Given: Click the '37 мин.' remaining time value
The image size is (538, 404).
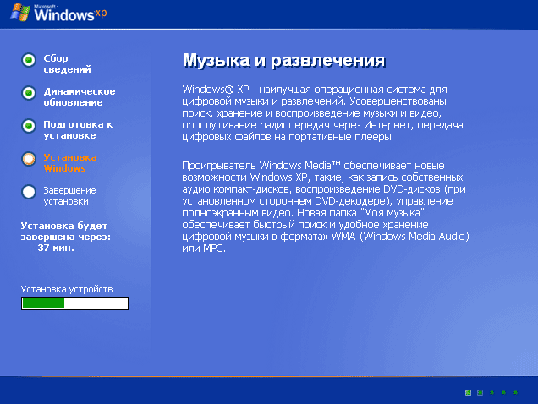Looking at the screenshot, I should point(56,248).
